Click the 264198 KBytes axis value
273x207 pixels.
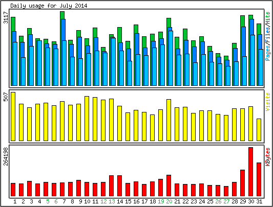click(6, 156)
